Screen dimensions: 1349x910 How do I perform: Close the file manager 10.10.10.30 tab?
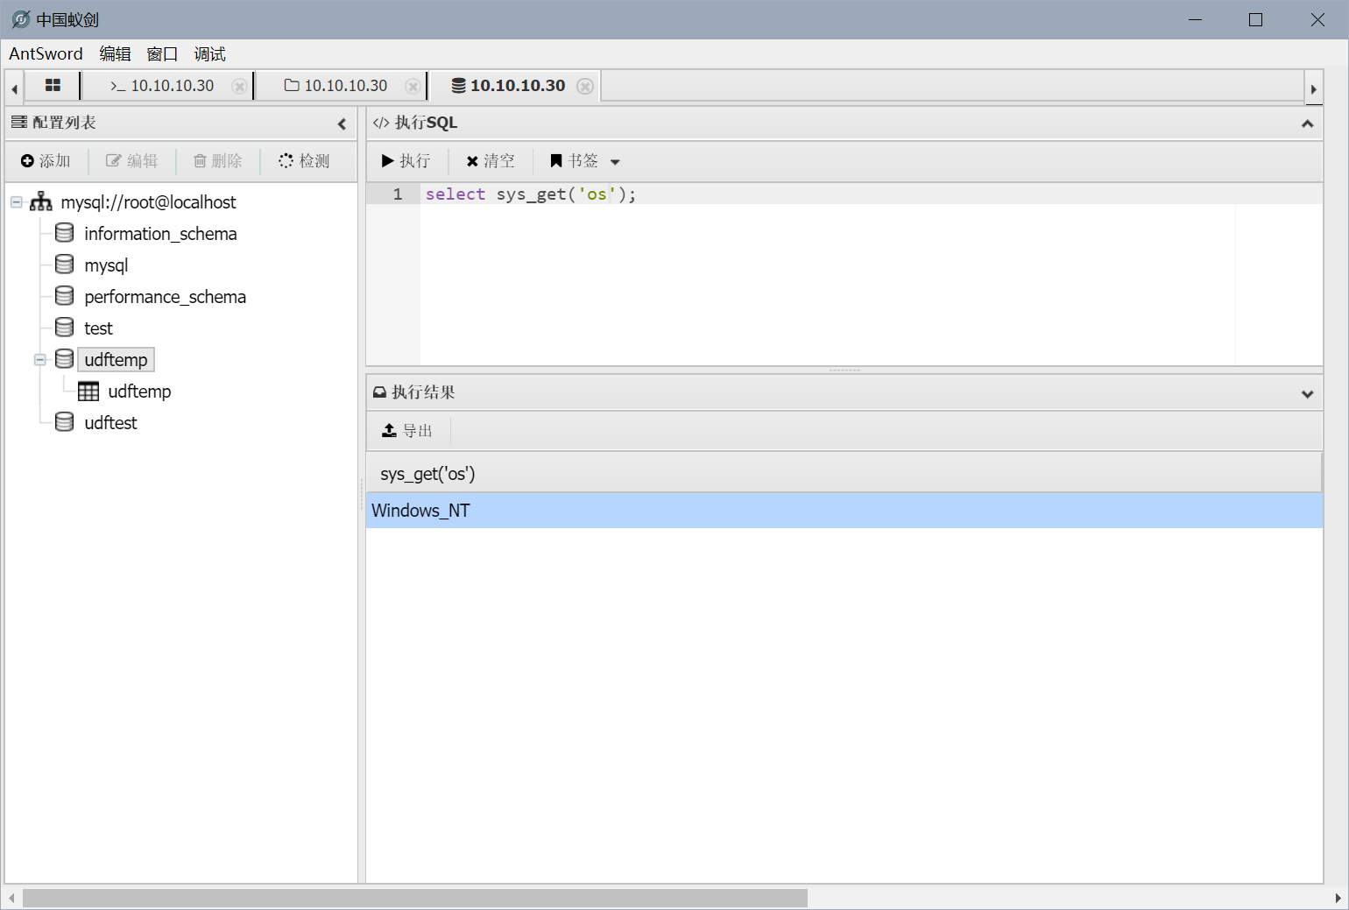click(413, 87)
